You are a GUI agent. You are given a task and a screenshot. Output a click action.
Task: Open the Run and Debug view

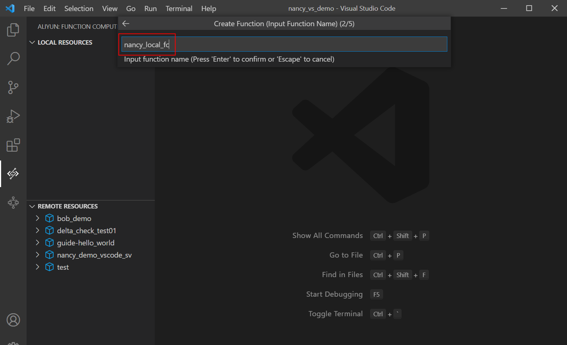pyautogui.click(x=13, y=116)
